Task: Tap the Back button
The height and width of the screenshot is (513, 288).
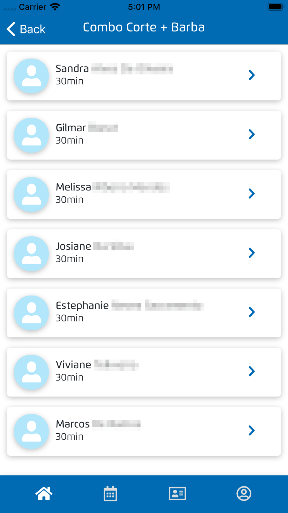Action: pos(26,29)
